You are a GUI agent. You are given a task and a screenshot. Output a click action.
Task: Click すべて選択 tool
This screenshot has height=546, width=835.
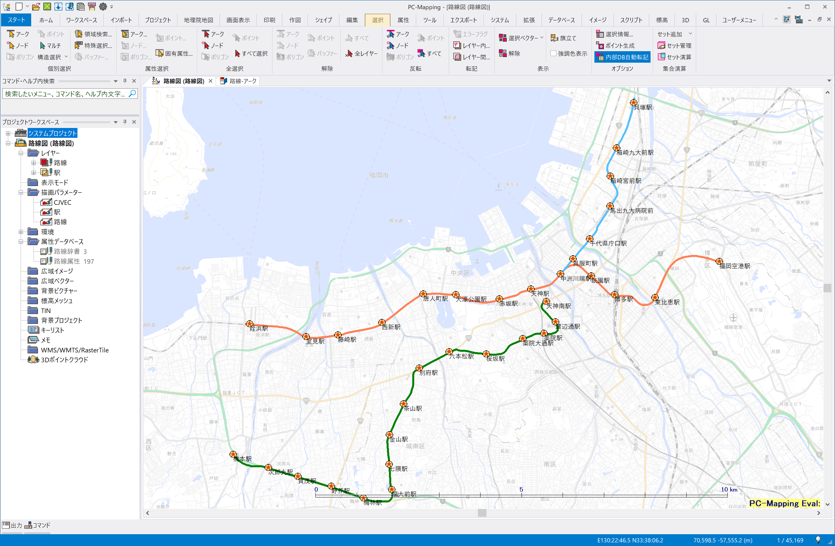coord(251,53)
